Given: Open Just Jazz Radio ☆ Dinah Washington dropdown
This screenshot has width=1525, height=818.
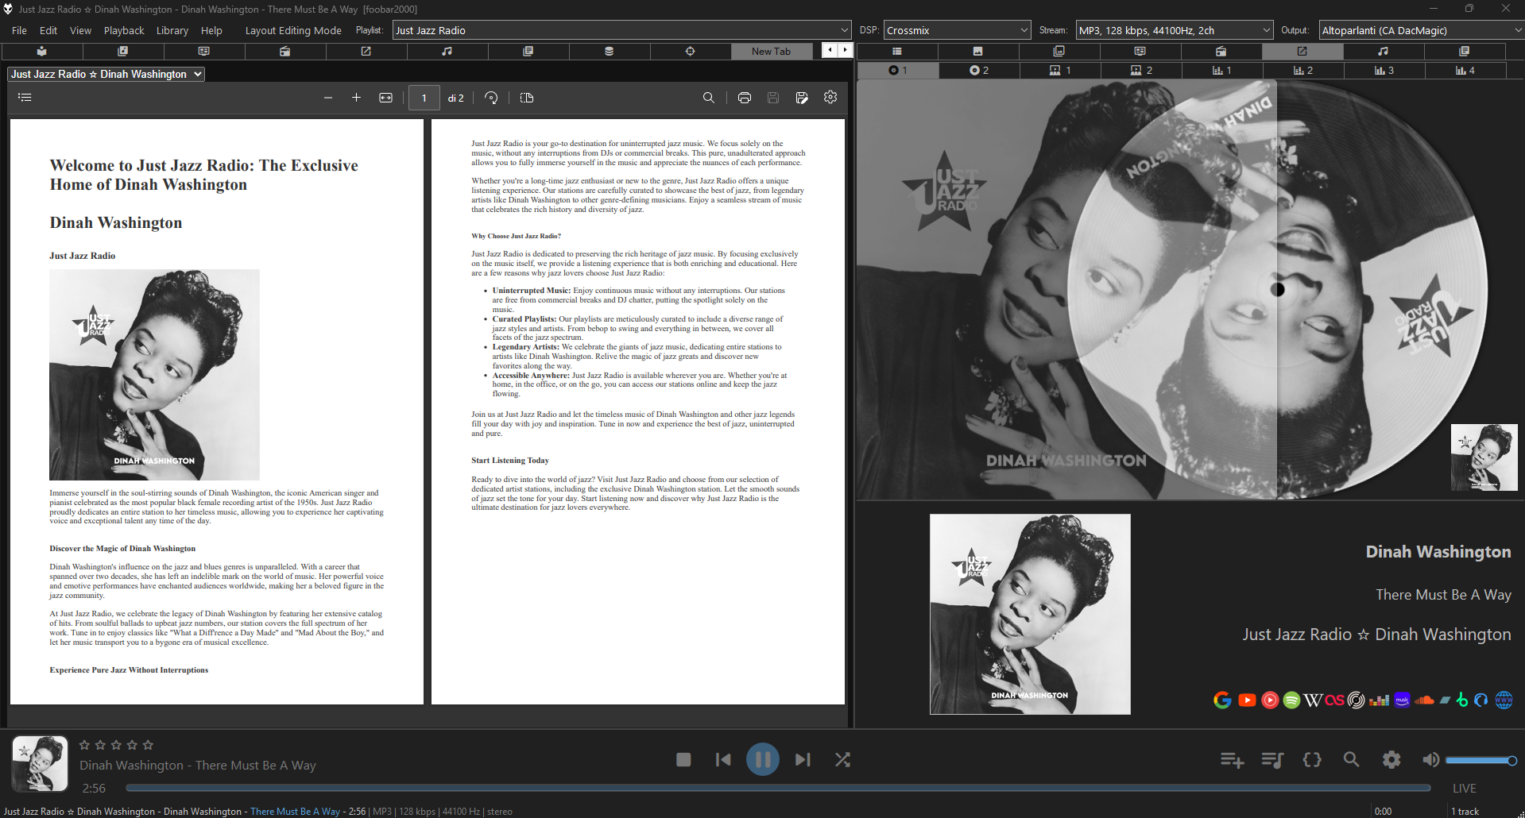Looking at the screenshot, I should click(106, 74).
